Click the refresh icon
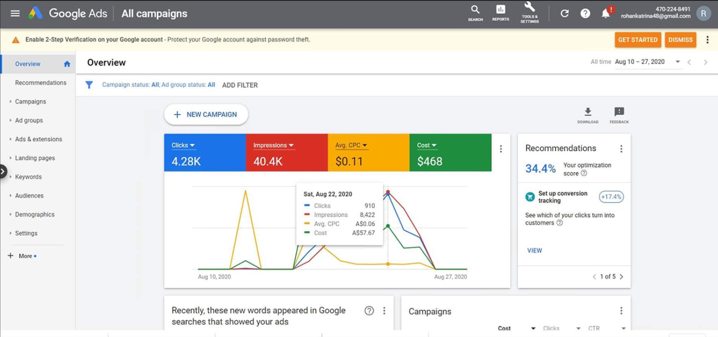Image resolution: width=718 pixels, height=337 pixels. click(x=565, y=14)
